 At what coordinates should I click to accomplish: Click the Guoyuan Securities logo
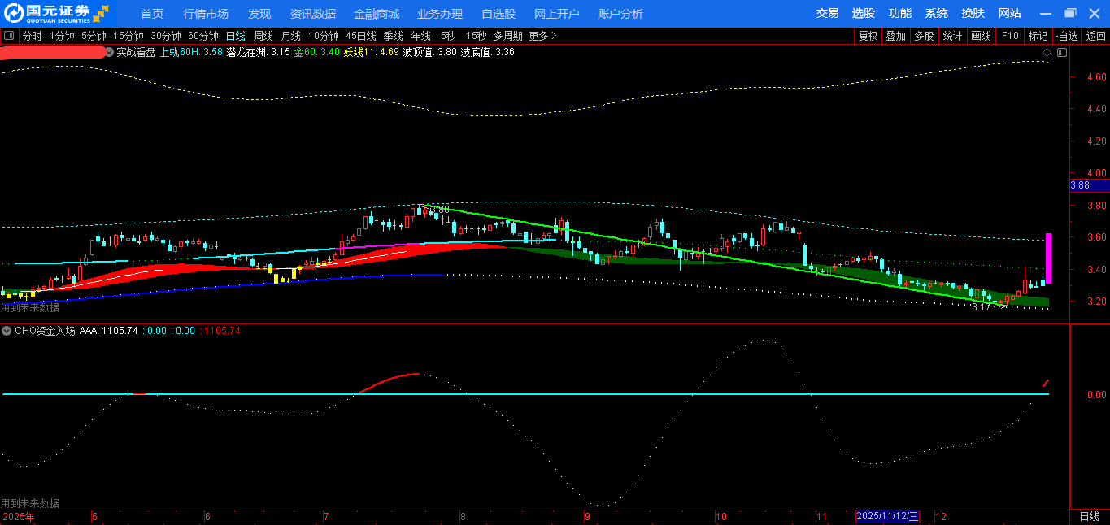pyautogui.click(x=55, y=13)
